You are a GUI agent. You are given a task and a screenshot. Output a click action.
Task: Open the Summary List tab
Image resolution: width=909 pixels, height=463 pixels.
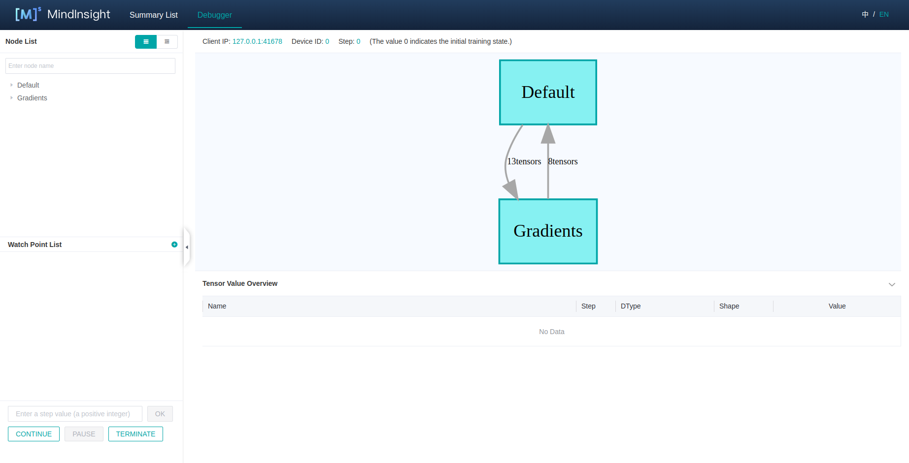153,15
